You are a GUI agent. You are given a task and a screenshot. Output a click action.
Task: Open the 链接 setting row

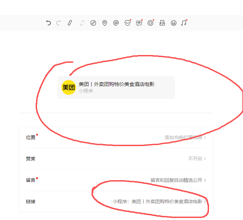pyautogui.click(x=116, y=201)
